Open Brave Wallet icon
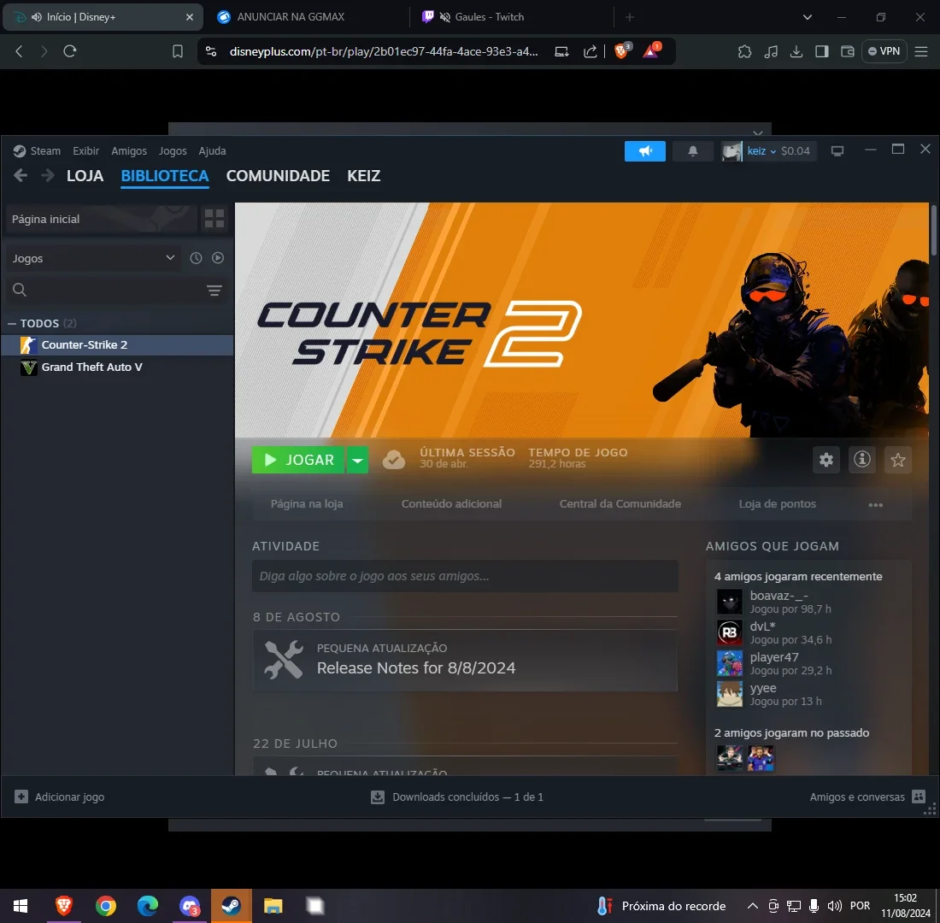 pyautogui.click(x=848, y=51)
